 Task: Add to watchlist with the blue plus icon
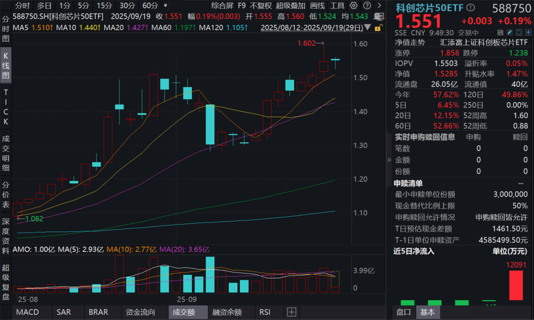pyautogui.click(x=529, y=32)
